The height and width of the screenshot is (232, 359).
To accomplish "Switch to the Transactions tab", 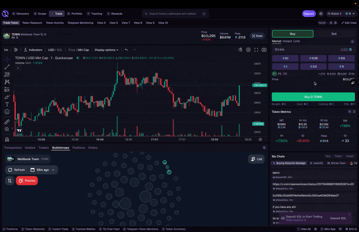I will [13, 148].
